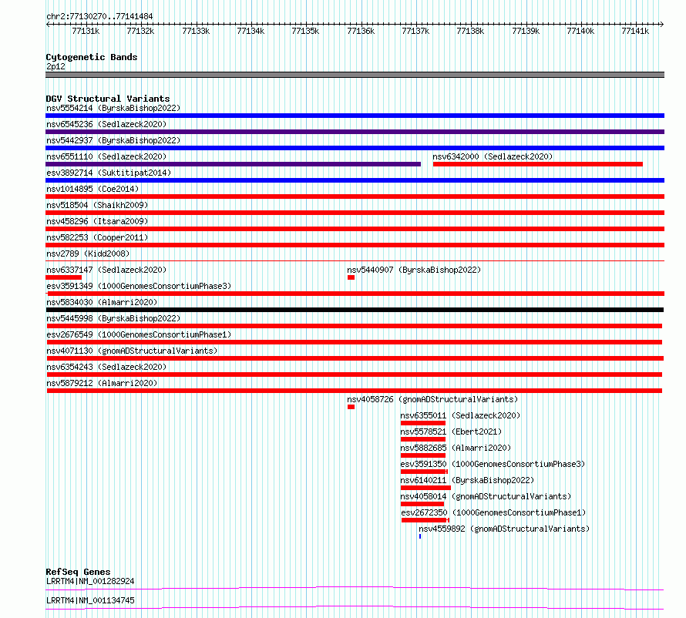This screenshot has height=618, width=686.
Task: Click the 77141k ruler tick label
Action: click(635, 31)
